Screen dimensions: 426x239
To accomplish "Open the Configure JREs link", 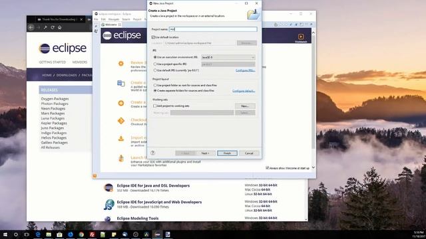I will pyautogui.click(x=245, y=70).
